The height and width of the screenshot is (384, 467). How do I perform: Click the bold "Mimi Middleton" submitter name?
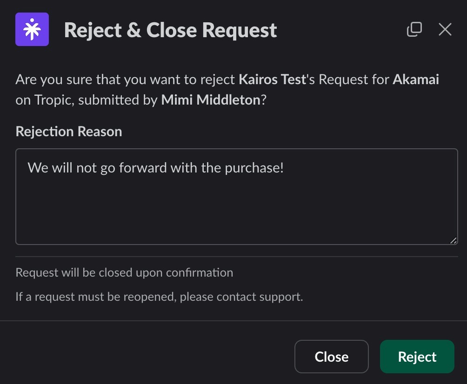click(211, 100)
